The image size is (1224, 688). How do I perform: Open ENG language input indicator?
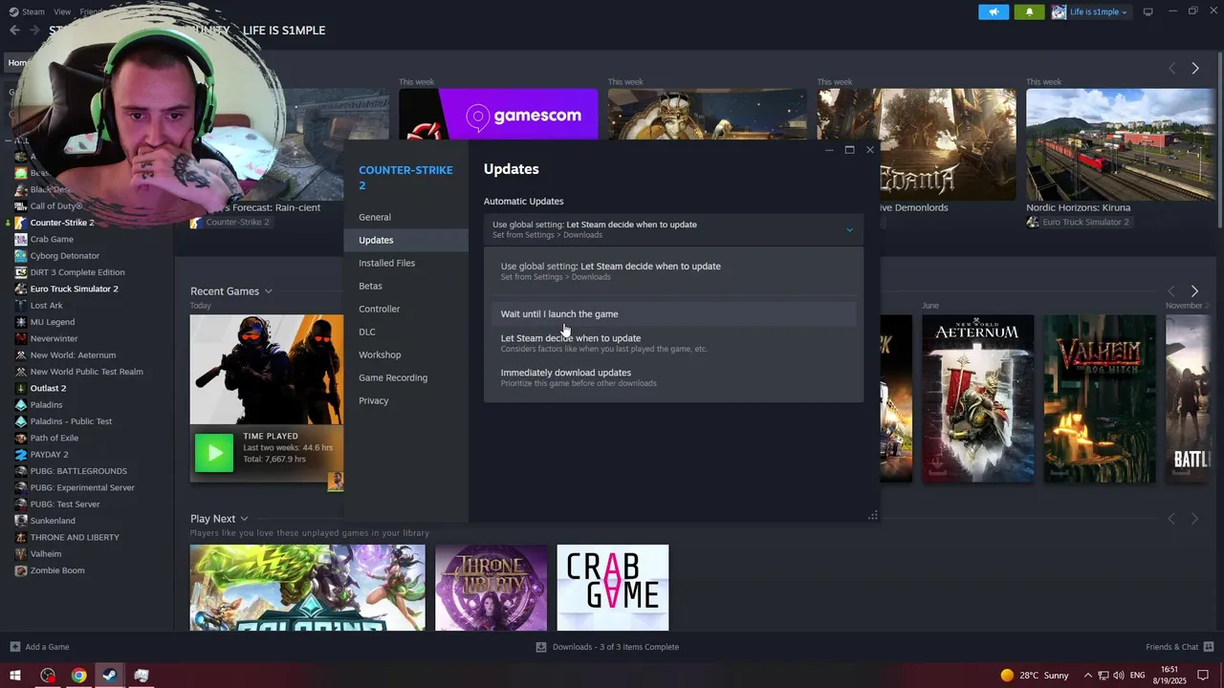click(1138, 676)
